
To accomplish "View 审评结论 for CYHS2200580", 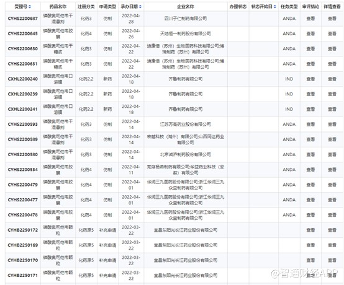I will pyautogui.click(x=310, y=154).
